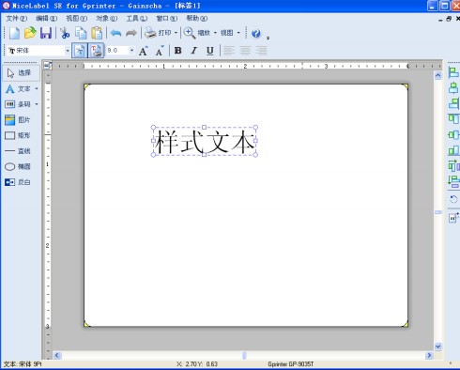
Task: Click the vertical scrollbar down arrow
Action: pyautogui.click(x=438, y=347)
